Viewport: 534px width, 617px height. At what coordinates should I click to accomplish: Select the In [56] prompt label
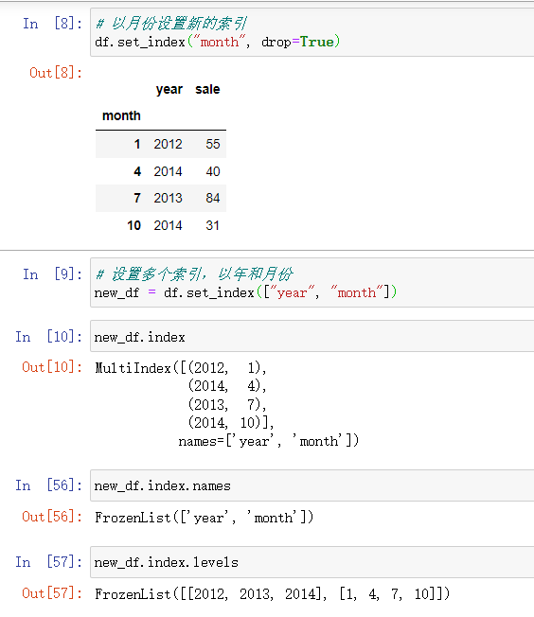tap(49, 485)
